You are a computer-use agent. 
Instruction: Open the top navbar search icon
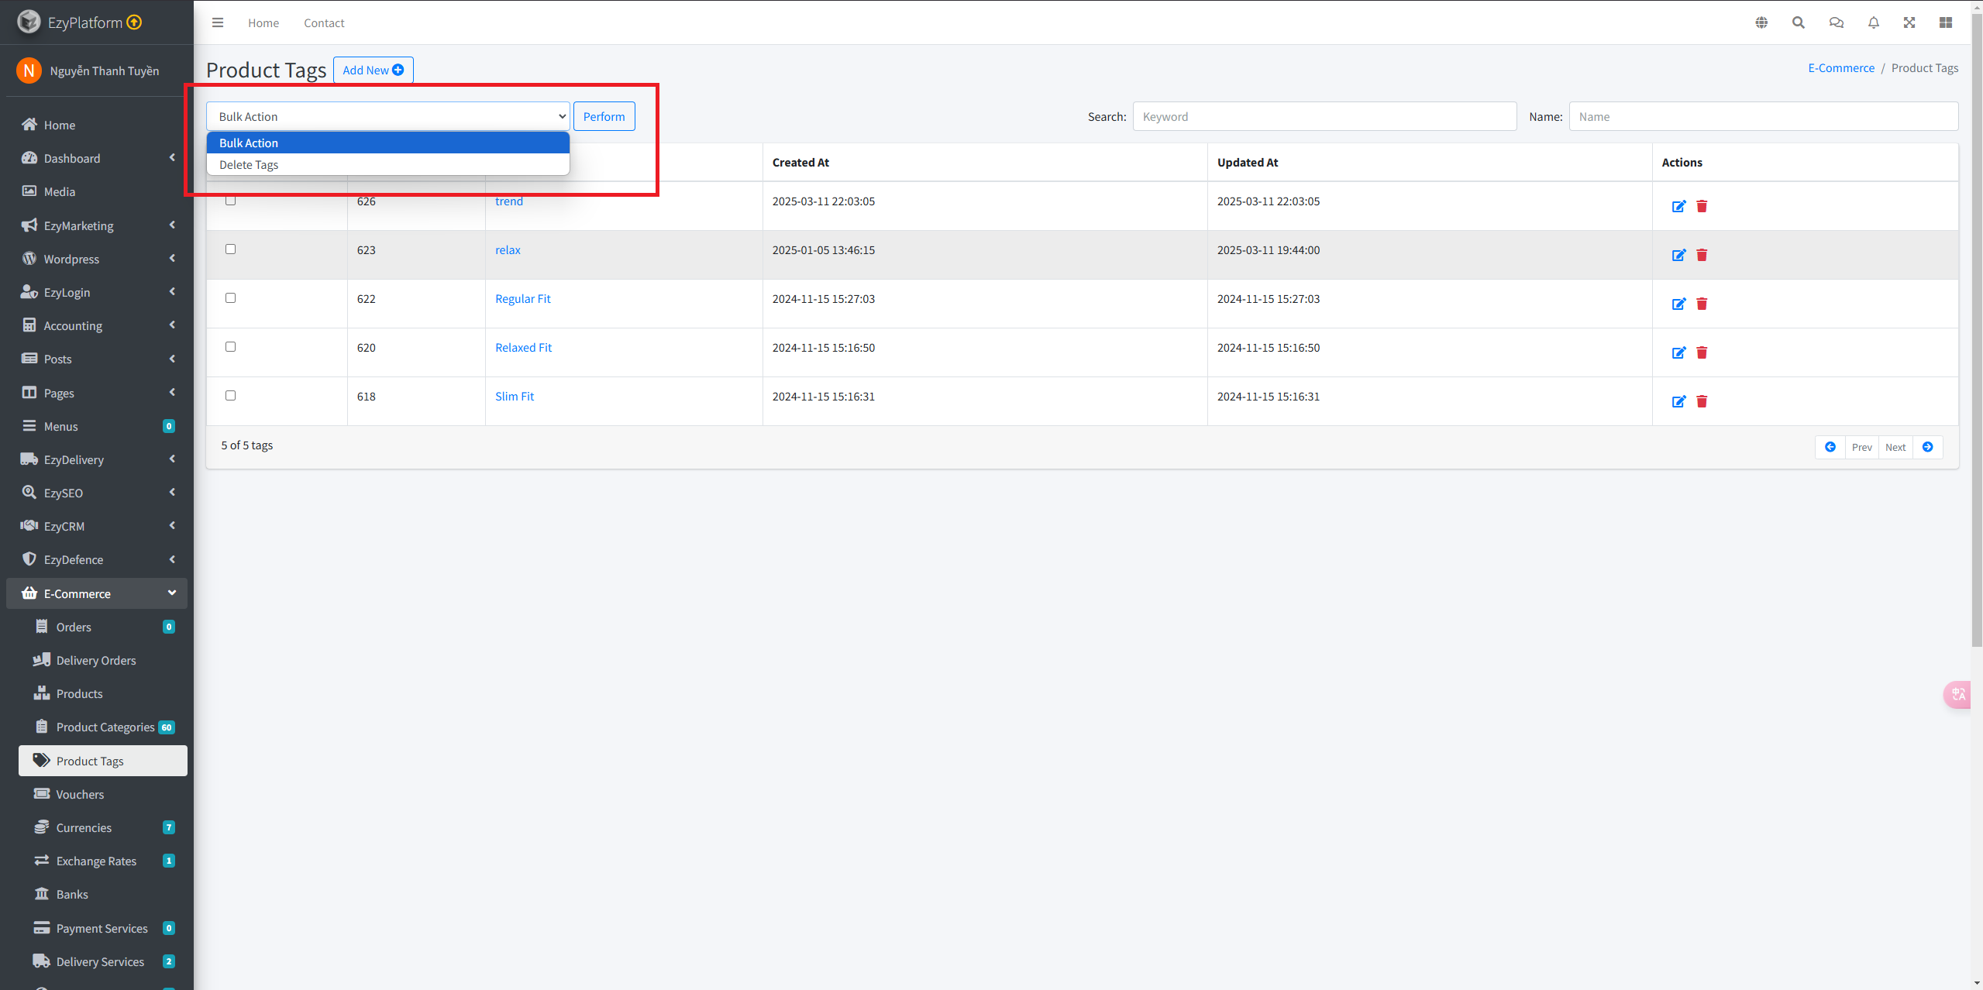click(1799, 22)
